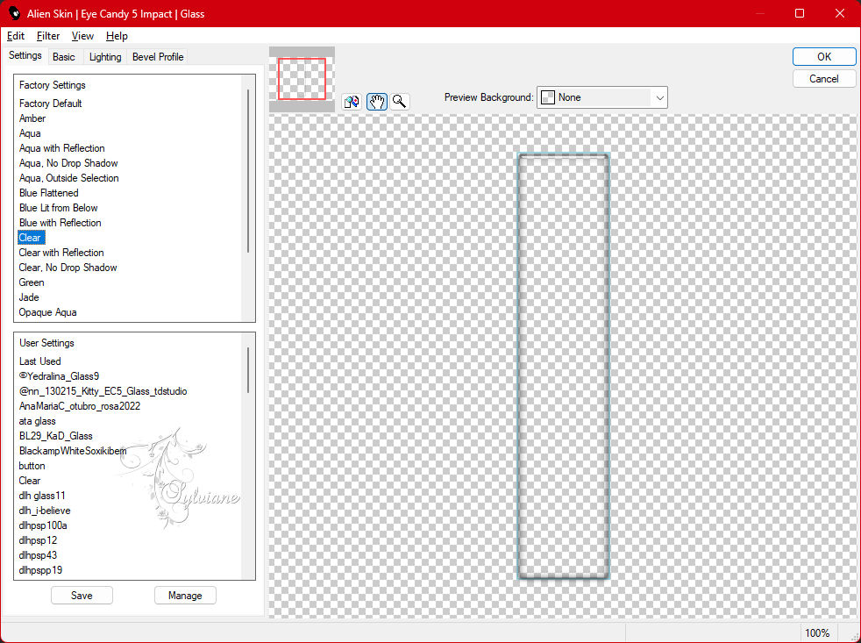Choose Clear with Reflection preset
861x643 pixels.
point(61,253)
